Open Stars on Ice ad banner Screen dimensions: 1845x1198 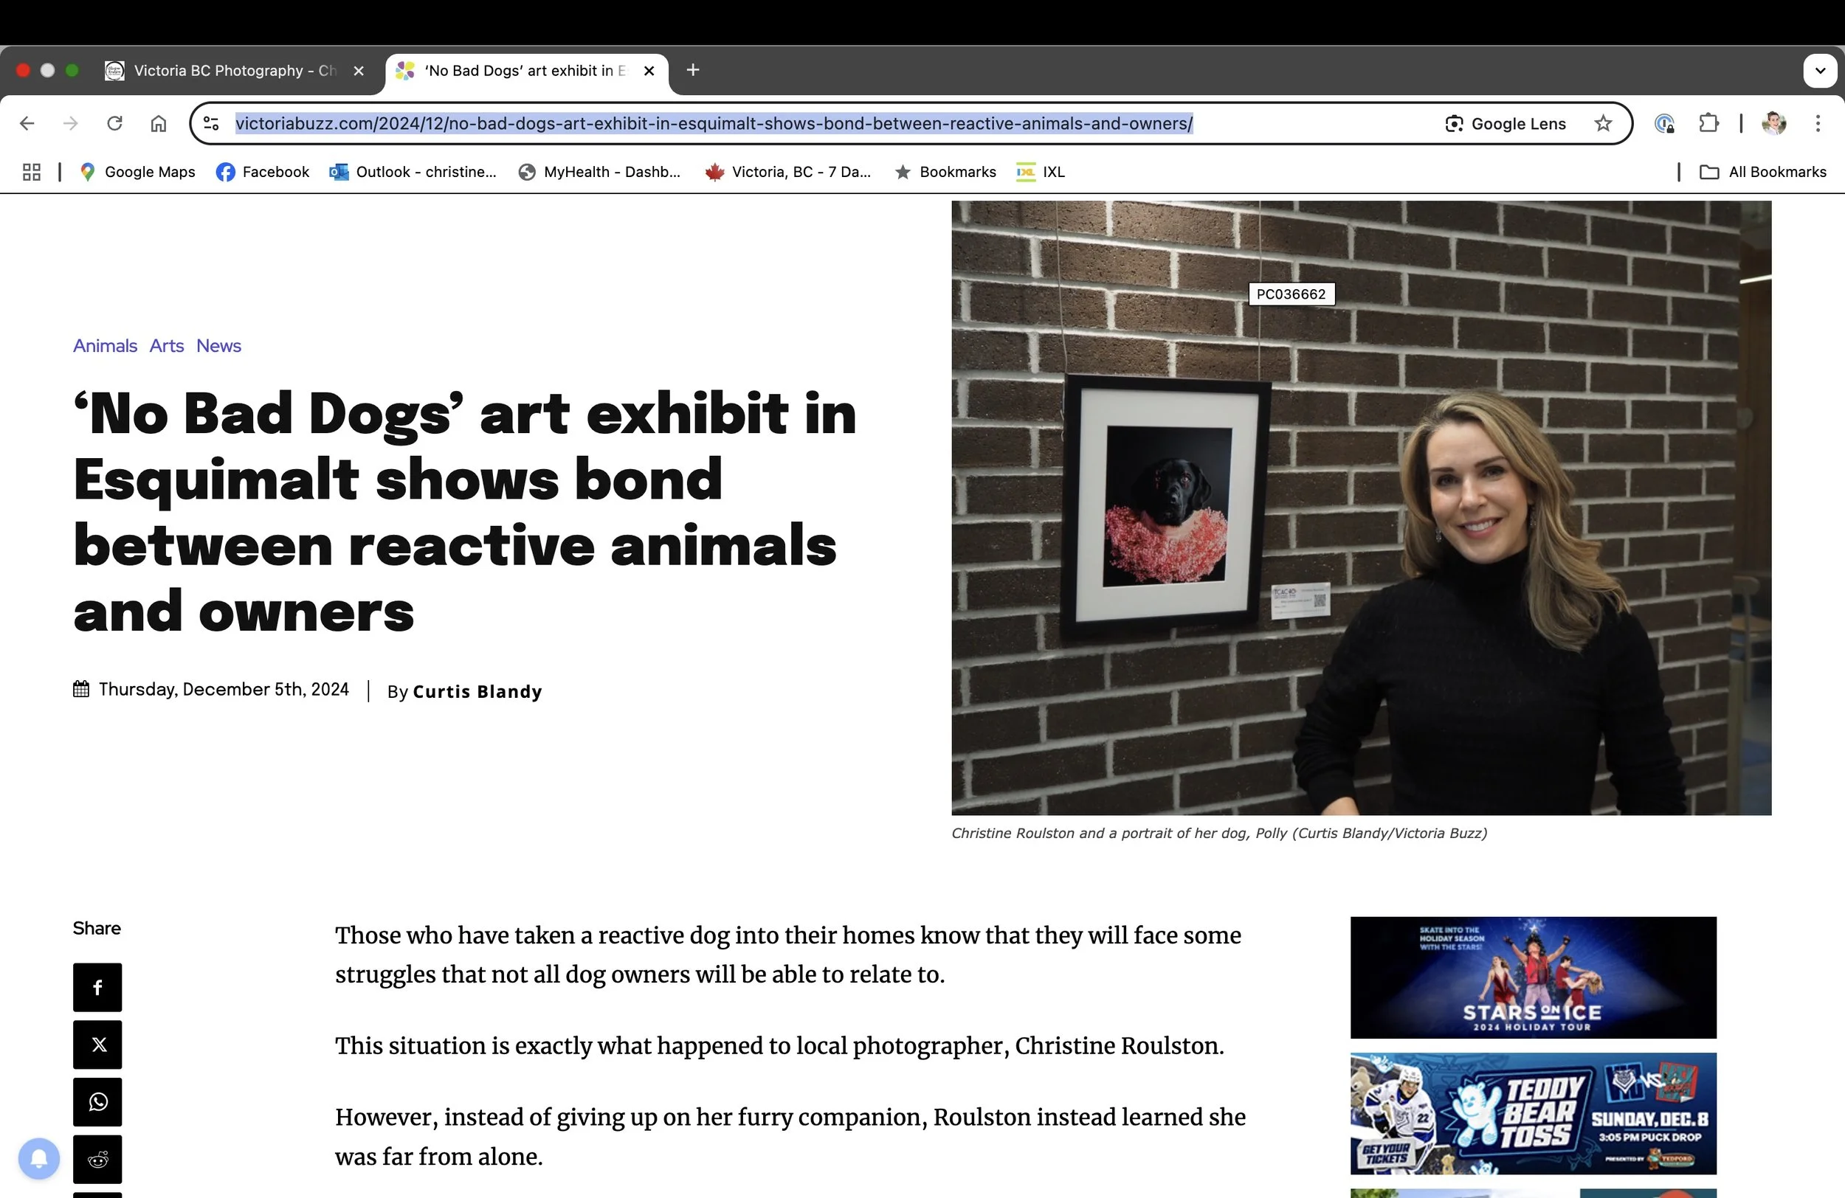(x=1533, y=977)
